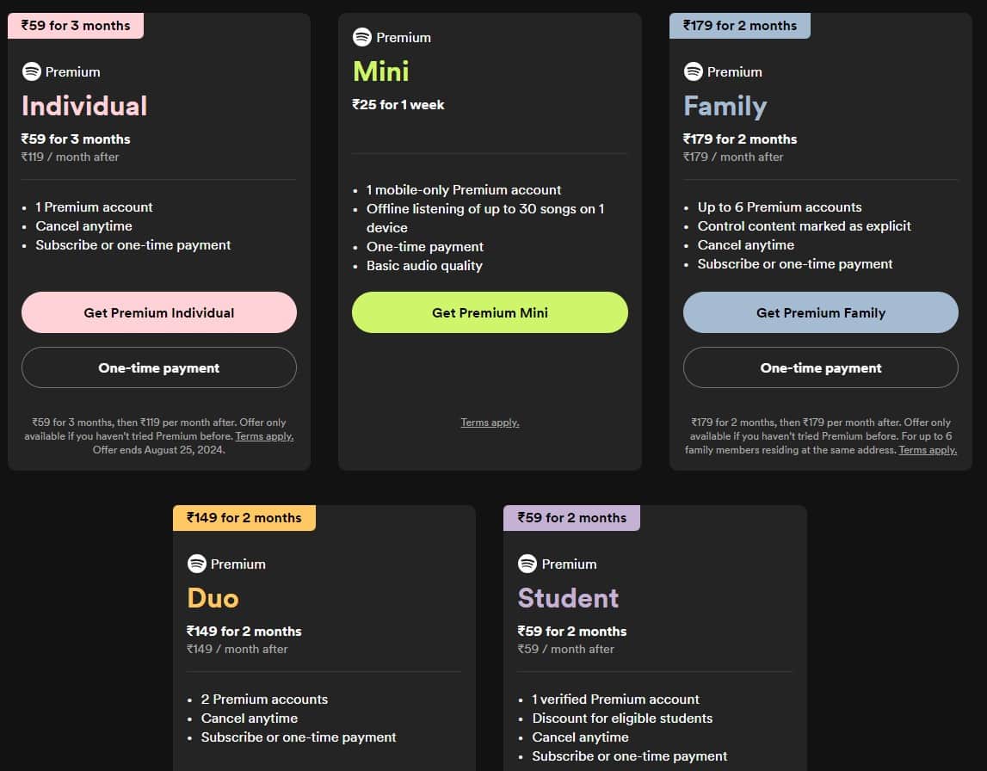Select the Mini plan heading

point(380,71)
